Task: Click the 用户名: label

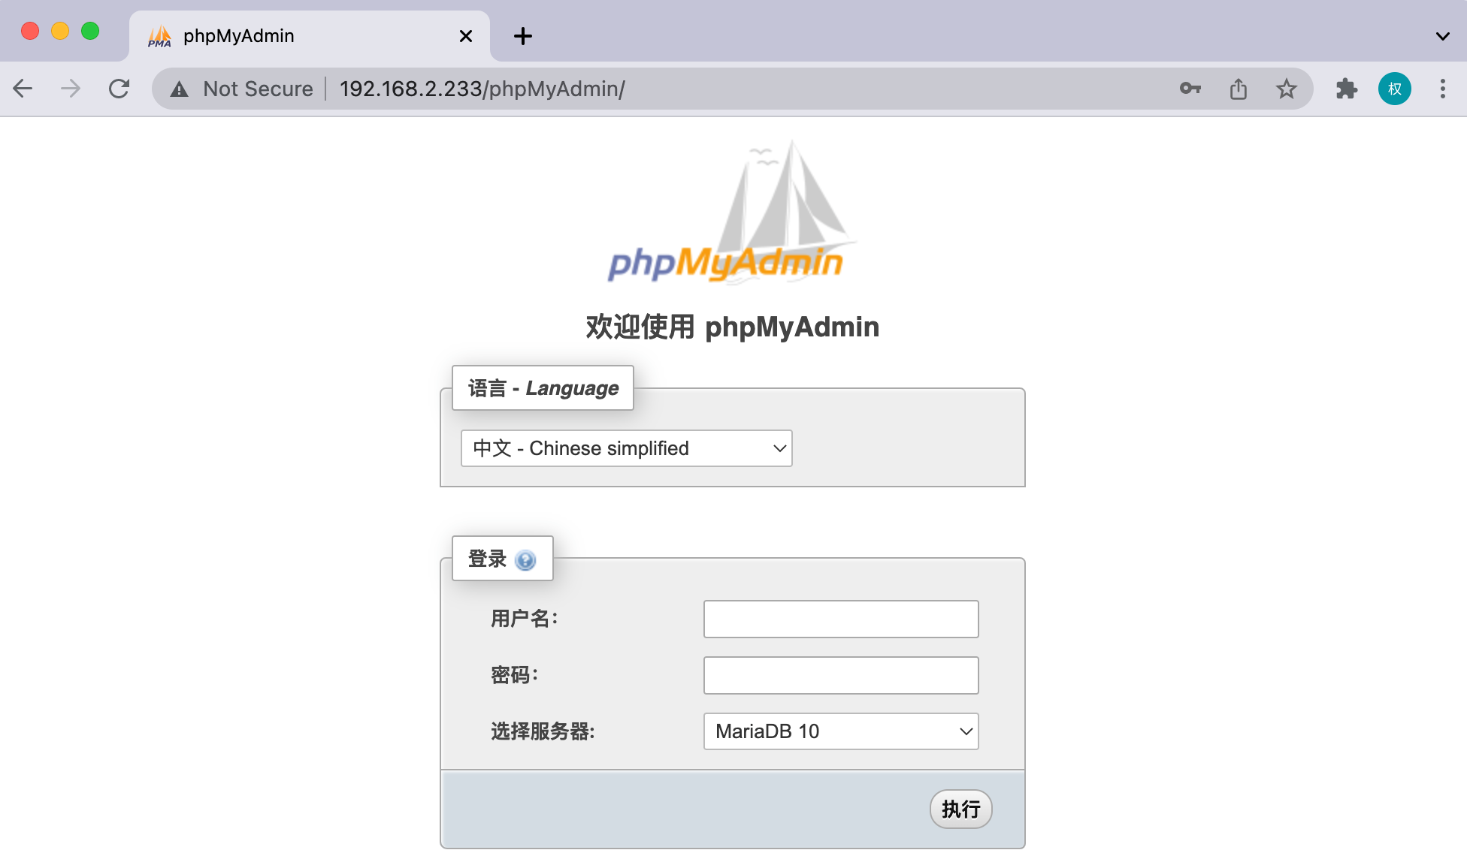Action: pos(525,619)
